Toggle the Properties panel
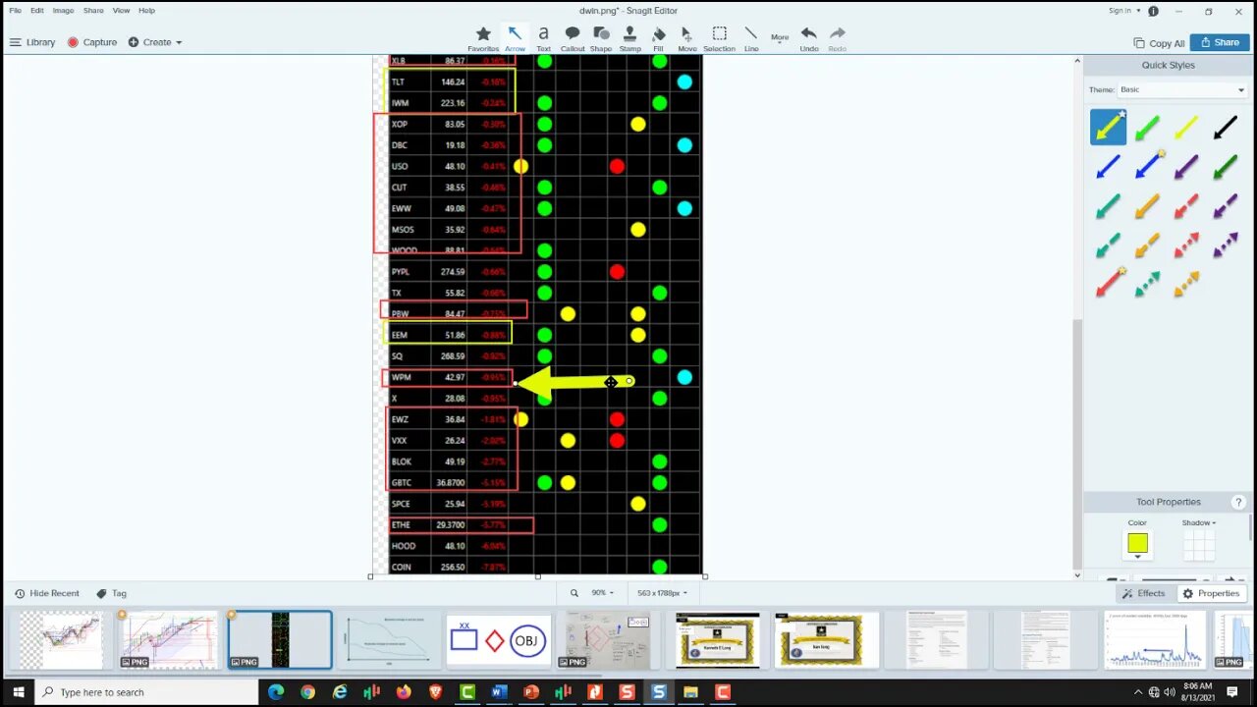Screen dimensions: 1257x707 1211,593
